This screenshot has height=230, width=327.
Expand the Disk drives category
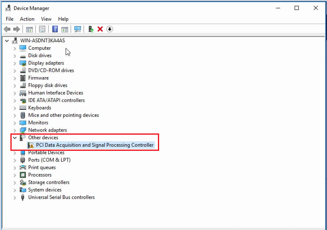pos(15,56)
